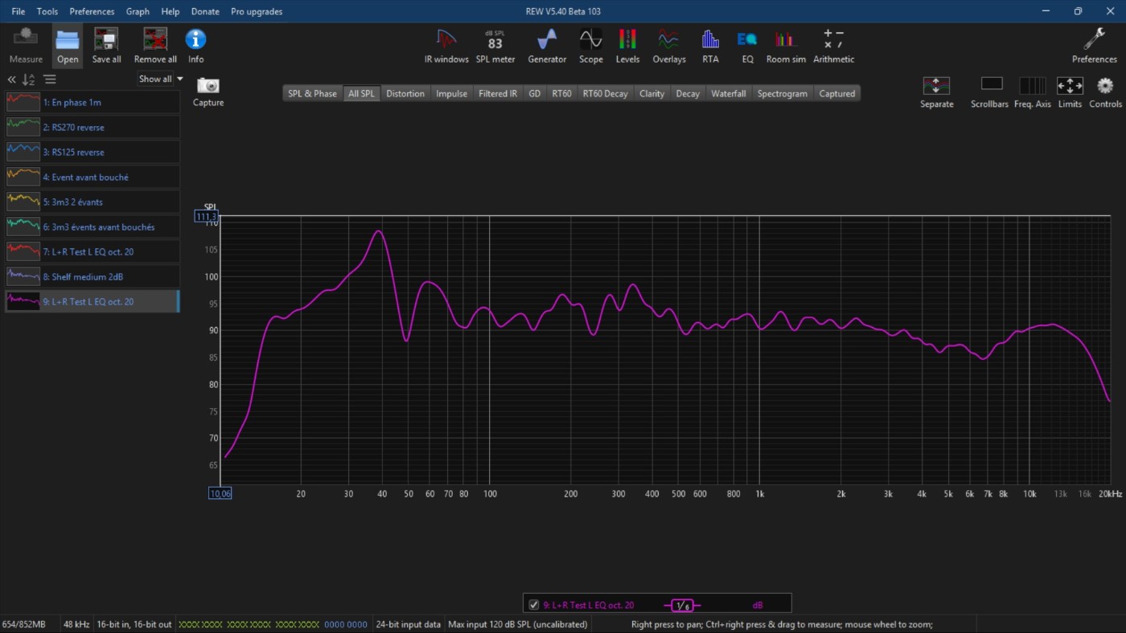Viewport: 1126px width, 633px height.
Task: Open IR windows settings
Action: pos(446,46)
